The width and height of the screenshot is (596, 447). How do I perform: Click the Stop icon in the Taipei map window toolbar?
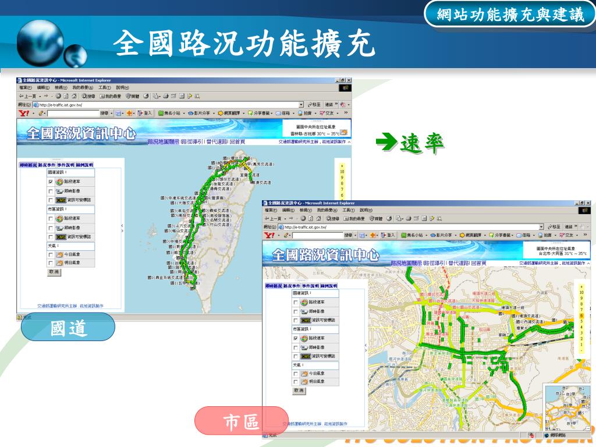point(303,219)
